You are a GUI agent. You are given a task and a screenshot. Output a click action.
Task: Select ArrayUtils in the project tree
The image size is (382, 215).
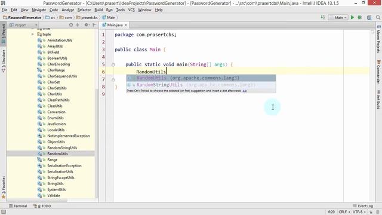(x=55, y=47)
